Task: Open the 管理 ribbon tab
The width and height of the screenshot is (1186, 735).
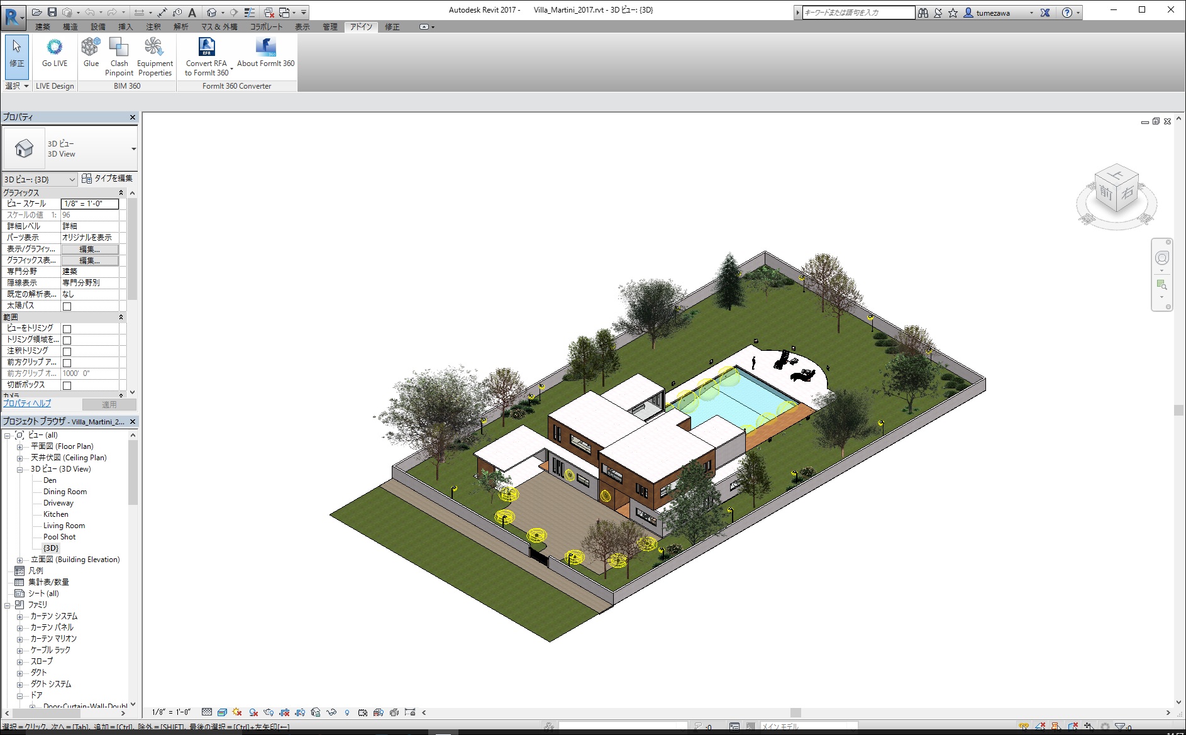Action: [x=330, y=27]
